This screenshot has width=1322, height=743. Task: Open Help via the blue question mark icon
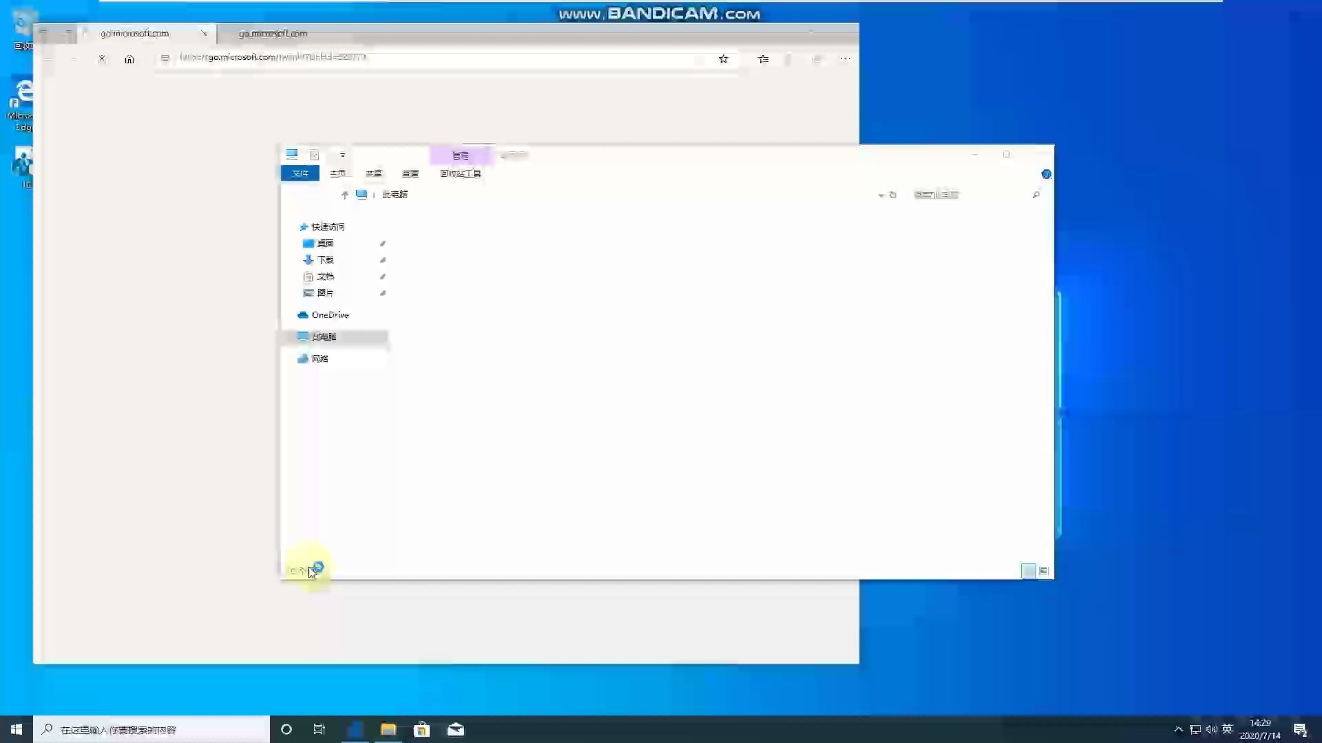pyautogui.click(x=1047, y=174)
